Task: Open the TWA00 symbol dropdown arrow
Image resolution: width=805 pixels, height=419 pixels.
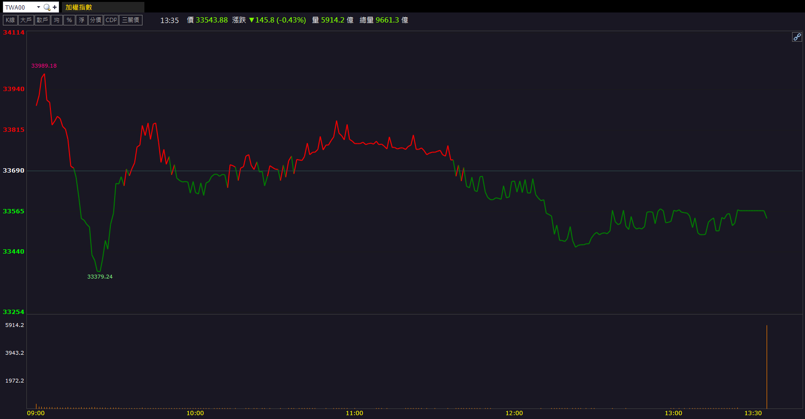Action: [x=38, y=7]
